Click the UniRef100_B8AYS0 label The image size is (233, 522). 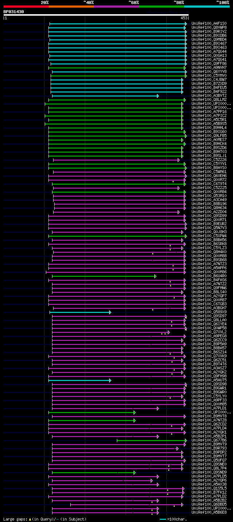pos(209,168)
